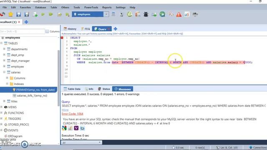Switch to the Info tab
The width and height of the screenshot is (267, 150).
tap(89, 89)
